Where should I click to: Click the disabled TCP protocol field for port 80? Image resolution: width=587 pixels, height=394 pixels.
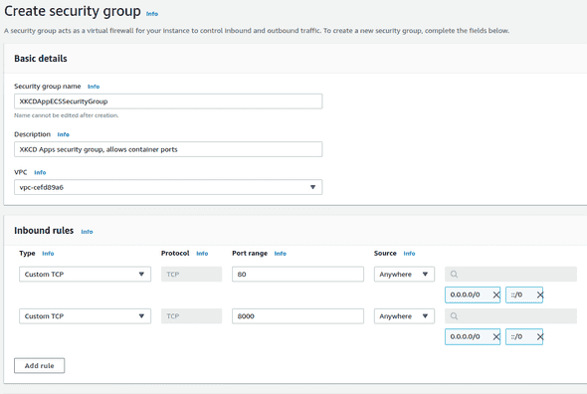point(191,275)
